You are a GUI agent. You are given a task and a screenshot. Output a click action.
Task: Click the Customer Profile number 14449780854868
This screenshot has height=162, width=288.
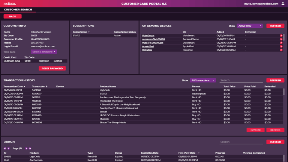point(40,39)
